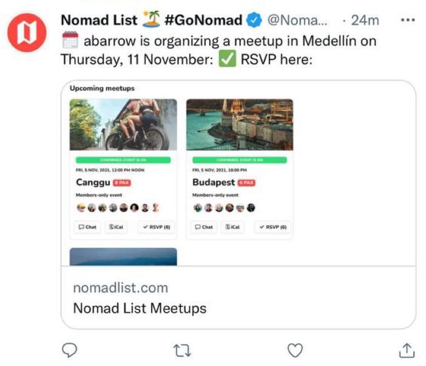RSVP to the Canggu meetup
Image resolution: width=426 pixels, height=366 pixels.
157,227
